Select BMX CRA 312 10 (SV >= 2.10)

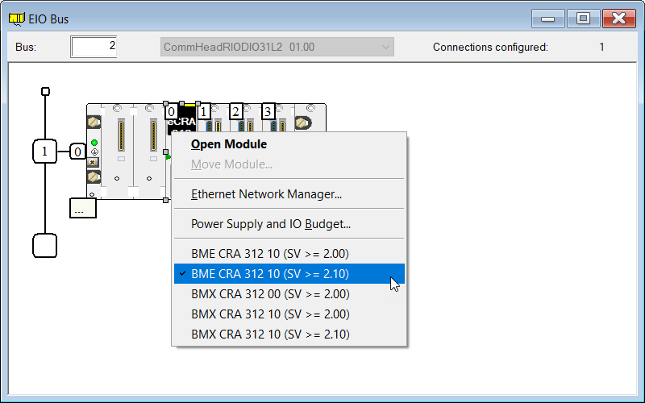click(x=289, y=334)
